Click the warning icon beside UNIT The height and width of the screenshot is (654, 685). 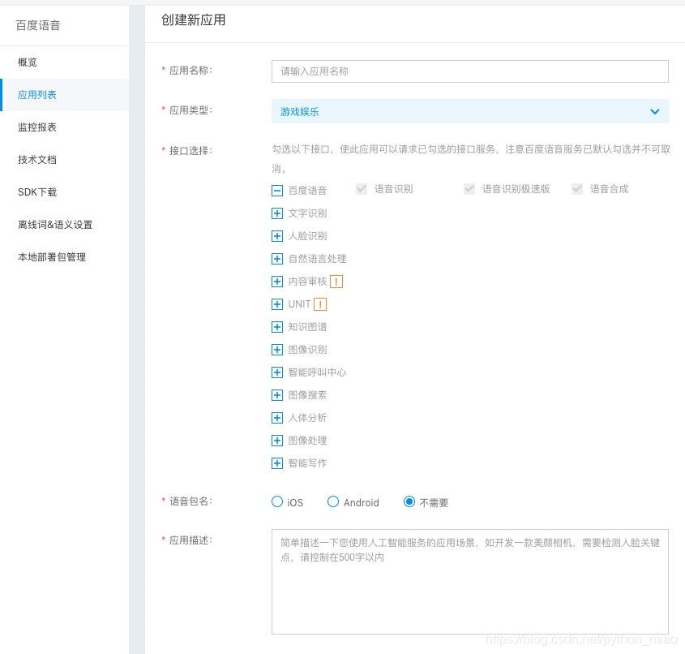click(x=319, y=304)
